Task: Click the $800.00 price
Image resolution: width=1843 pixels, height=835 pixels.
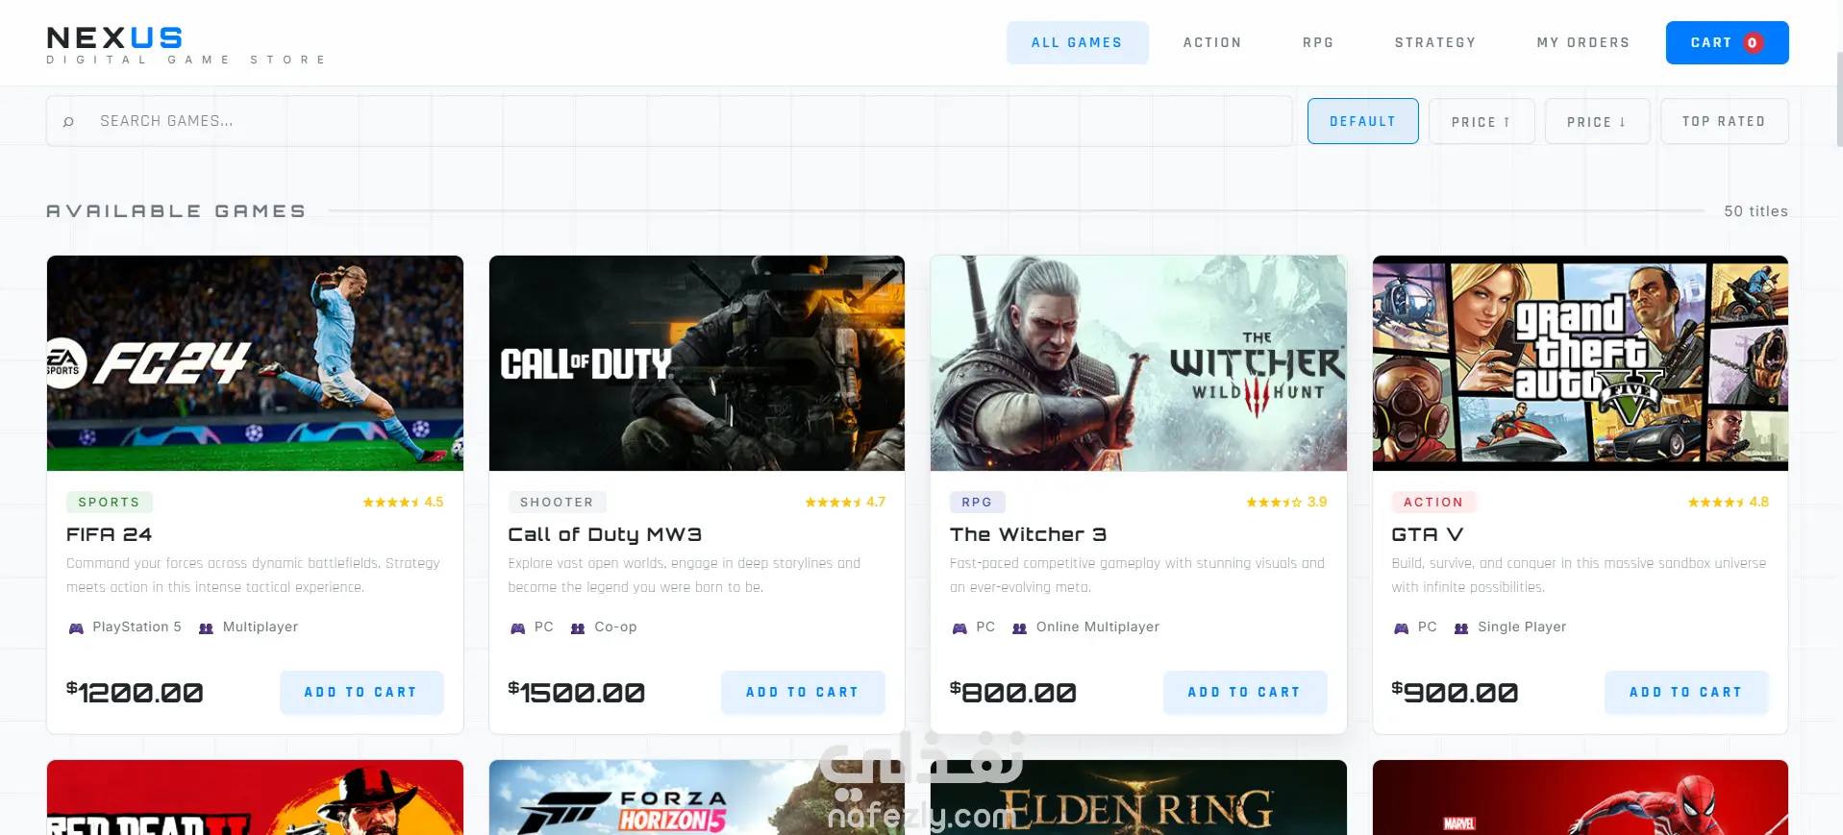Action: click(x=1013, y=692)
